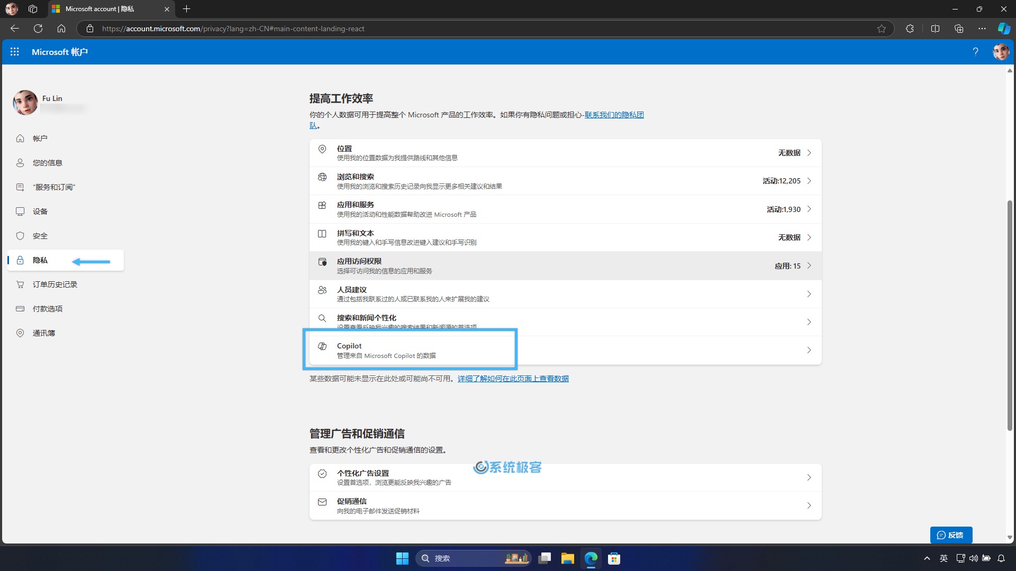
Task: View site information lock icon
Action: point(90,29)
